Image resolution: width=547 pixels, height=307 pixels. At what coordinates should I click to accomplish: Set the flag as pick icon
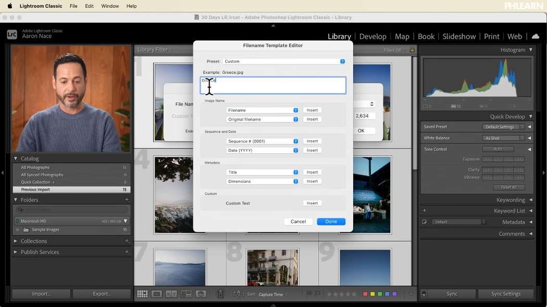pos(309,294)
